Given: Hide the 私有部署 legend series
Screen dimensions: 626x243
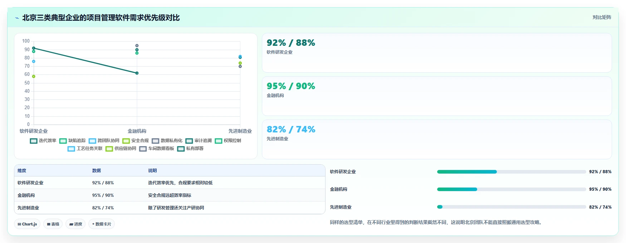Looking at the screenshot, I should pos(190,149).
